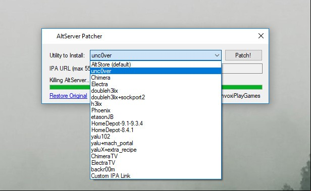Choose yalu+mach_portal option
Screen dimensions: 311x191
tap(155, 143)
